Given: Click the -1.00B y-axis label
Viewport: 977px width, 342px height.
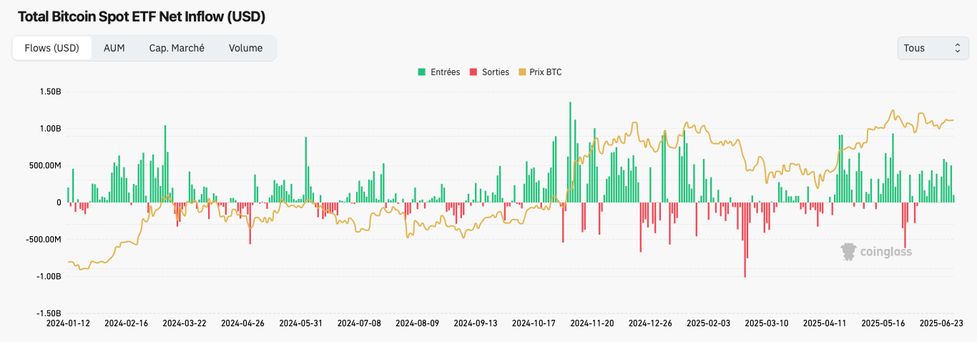Looking at the screenshot, I should coord(49,276).
